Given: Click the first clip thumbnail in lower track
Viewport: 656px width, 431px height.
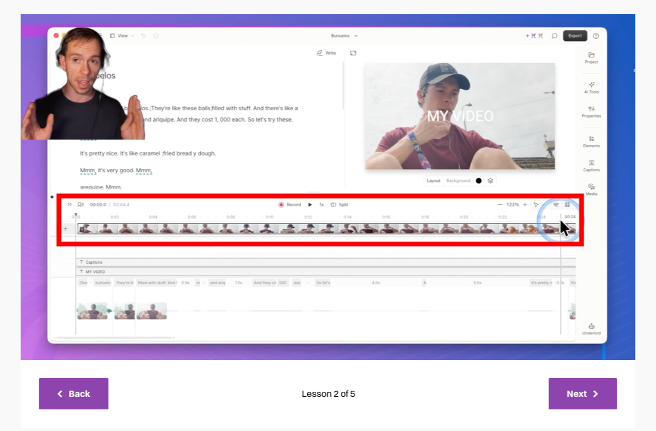Looking at the screenshot, I should point(93,311).
